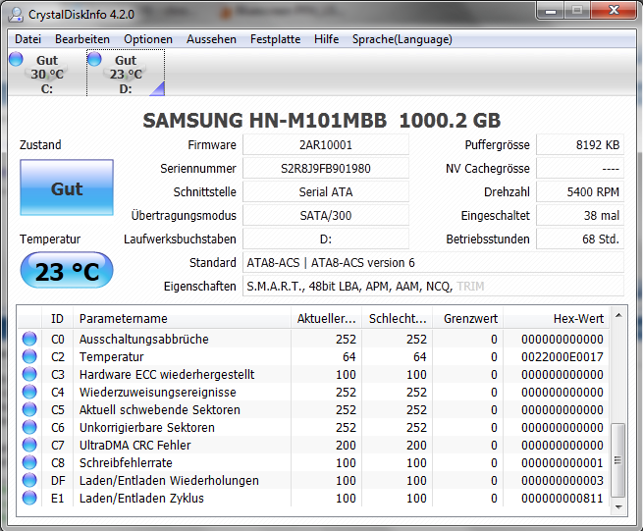Open the Festplatte menu

click(x=275, y=39)
